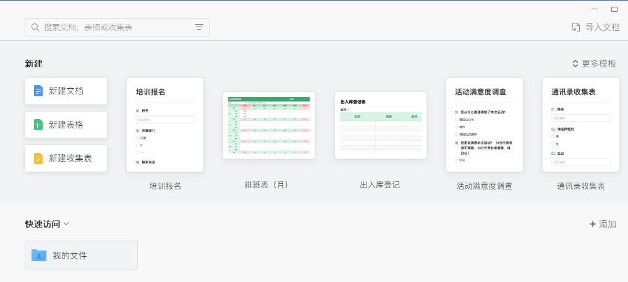This screenshot has width=628, height=282.
Task: Open the 排班表（月） template thumbnail
Action: 269,125
